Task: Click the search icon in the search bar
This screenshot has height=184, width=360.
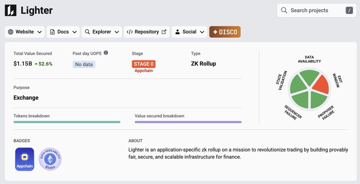Action: click(x=284, y=10)
